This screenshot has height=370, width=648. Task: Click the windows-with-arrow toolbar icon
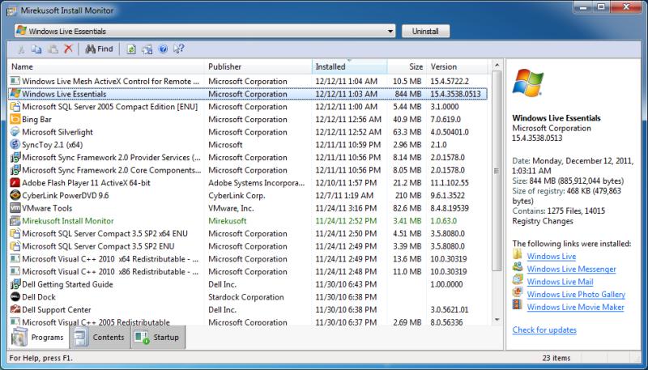(x=147, y=49)
